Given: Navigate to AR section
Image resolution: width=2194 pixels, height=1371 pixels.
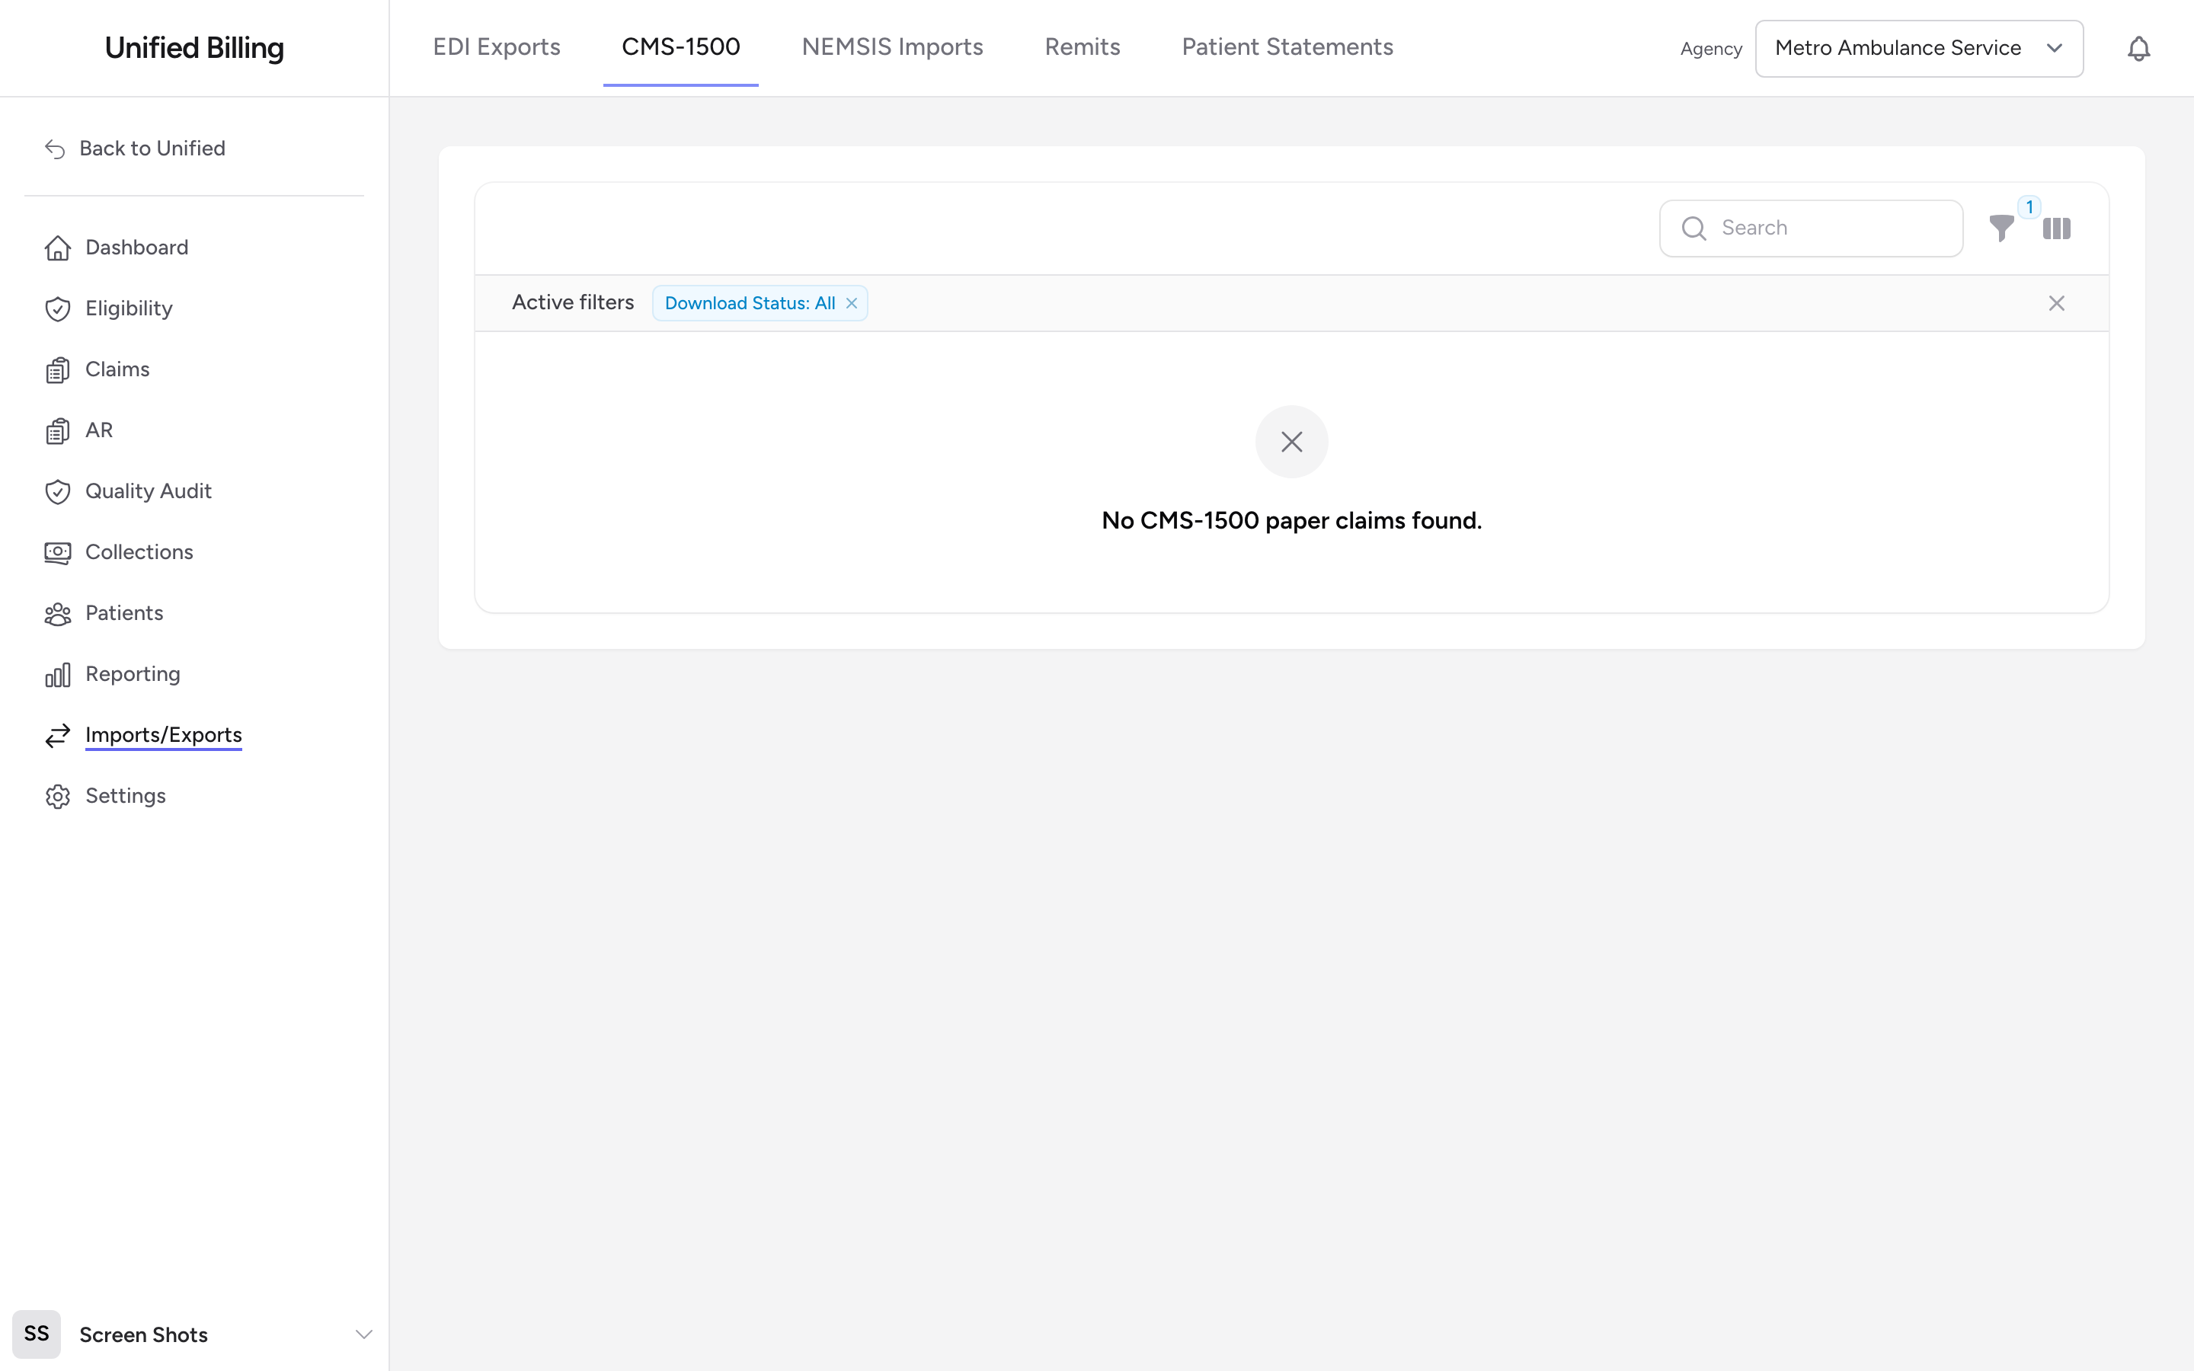Looking at the screenshot, I should 99,430.
